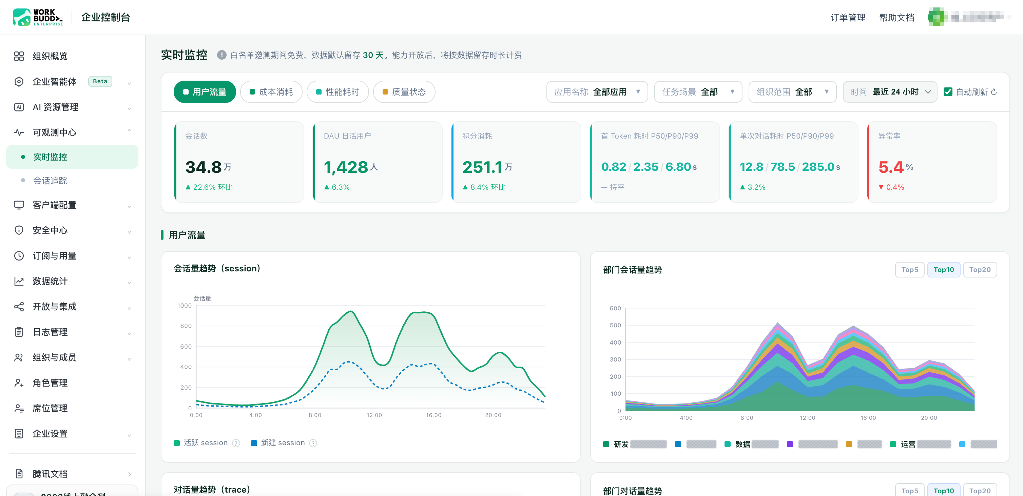Toggle 活跃 session legend series
The height and width of the screenshot is (496, 1023).
tap(201, 443)
